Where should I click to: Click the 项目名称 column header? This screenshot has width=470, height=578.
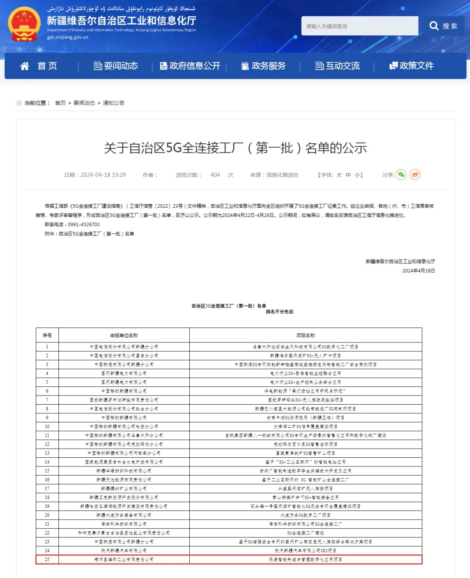305,335
